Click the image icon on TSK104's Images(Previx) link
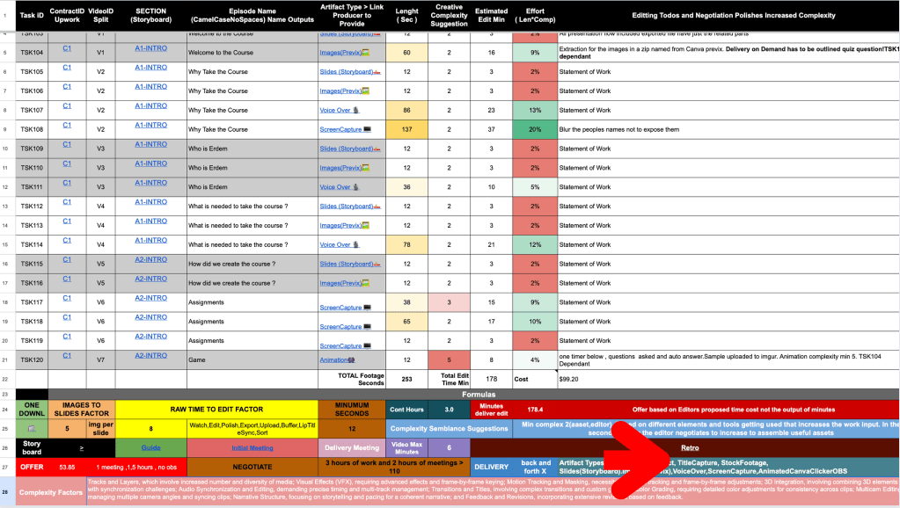Screen dimensions: 900x508 (366, 53)
